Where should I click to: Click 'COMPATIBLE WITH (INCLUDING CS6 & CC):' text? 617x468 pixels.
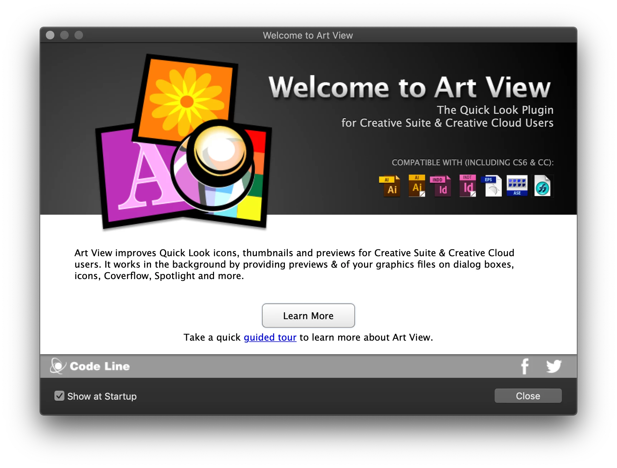pyautogui.click(x=472, y=162)
